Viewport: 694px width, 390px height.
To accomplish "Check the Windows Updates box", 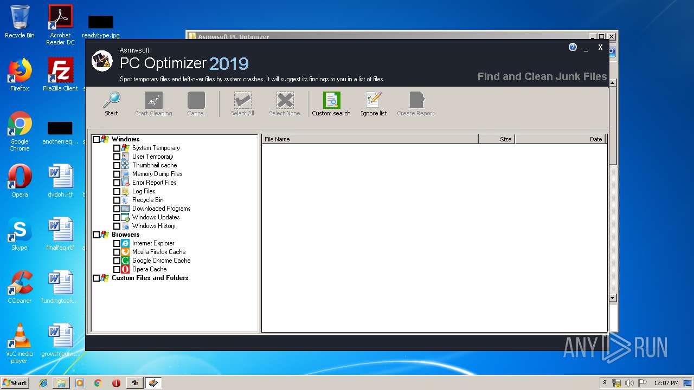I will (x=117, y=217).
